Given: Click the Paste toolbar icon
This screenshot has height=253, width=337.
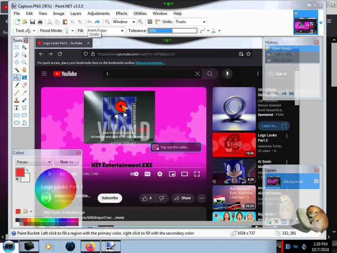Looking at the screenshot, I should pos(65,22).
